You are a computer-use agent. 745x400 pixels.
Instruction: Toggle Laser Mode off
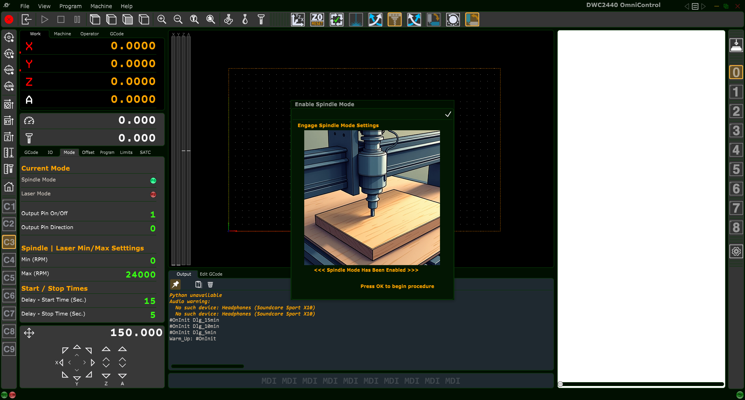point(153,195)
